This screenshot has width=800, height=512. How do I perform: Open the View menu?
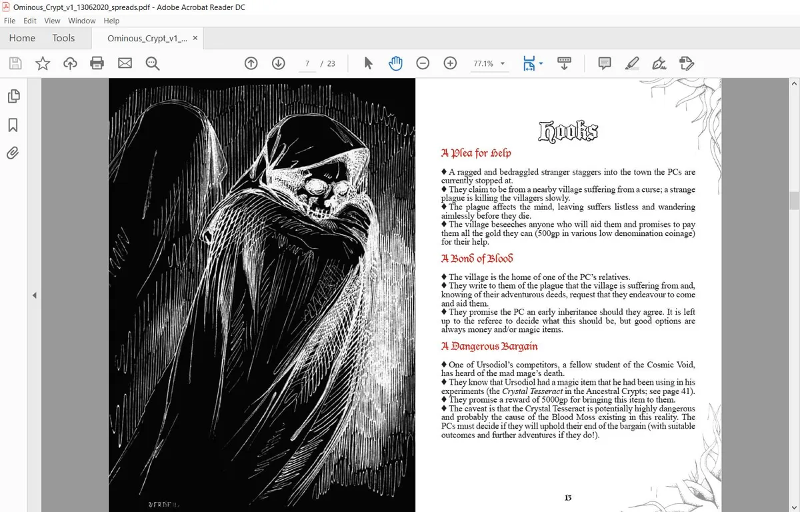53,21
